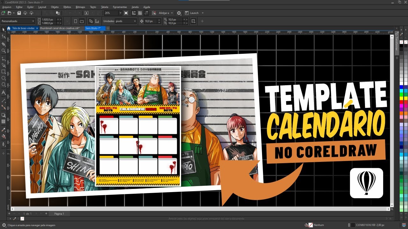Screen dimensions: 408x229
Task: Click the add toolbar item plus button
Action: (202, 21)
